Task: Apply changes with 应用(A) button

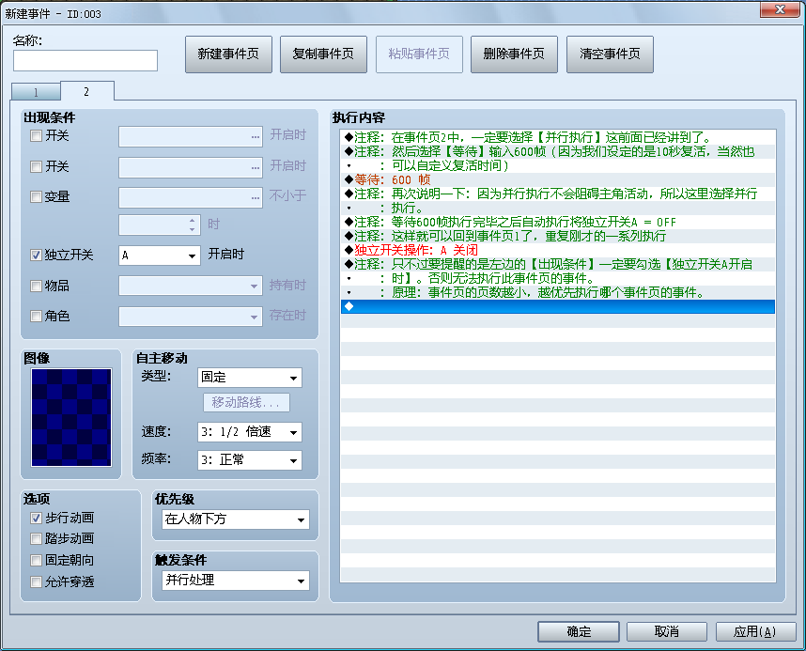Action: [x=755, y=631]
